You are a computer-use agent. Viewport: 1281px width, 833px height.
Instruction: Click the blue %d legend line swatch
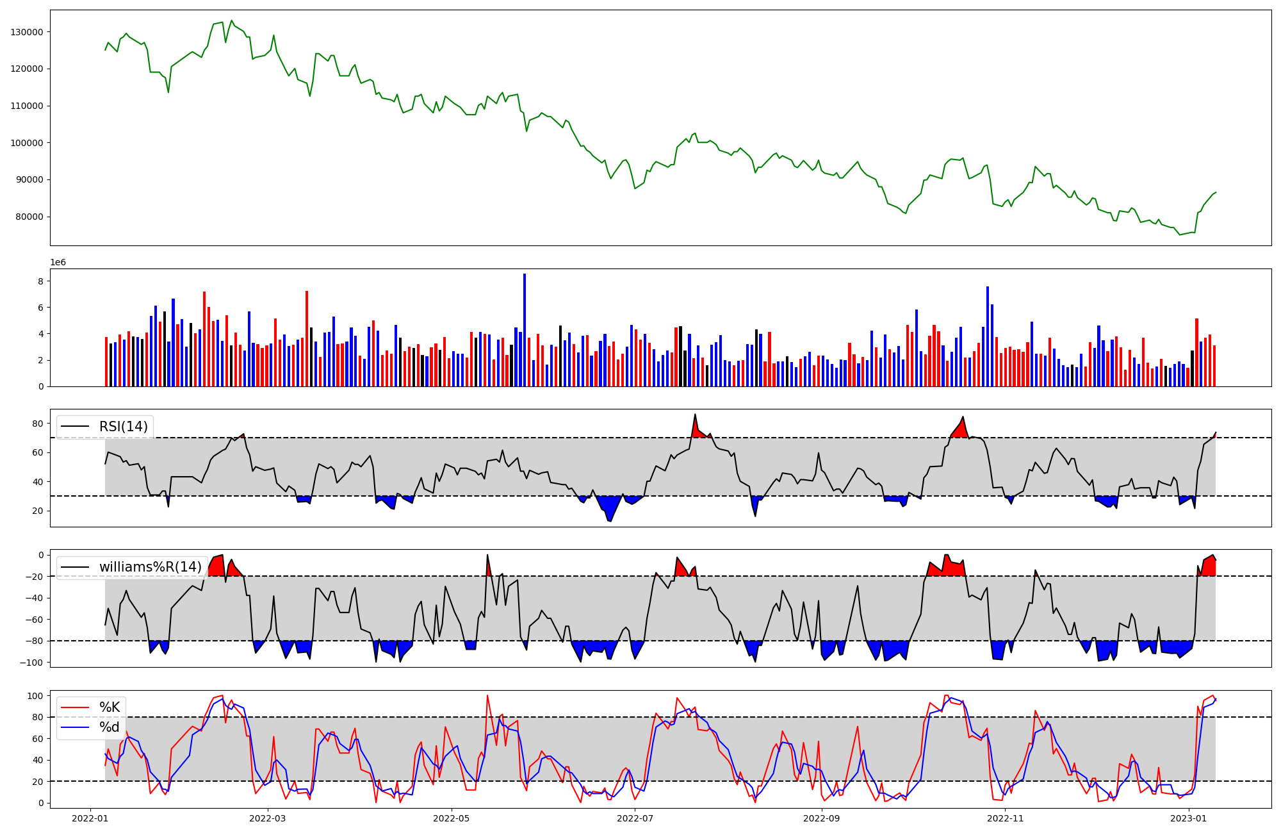75,727
